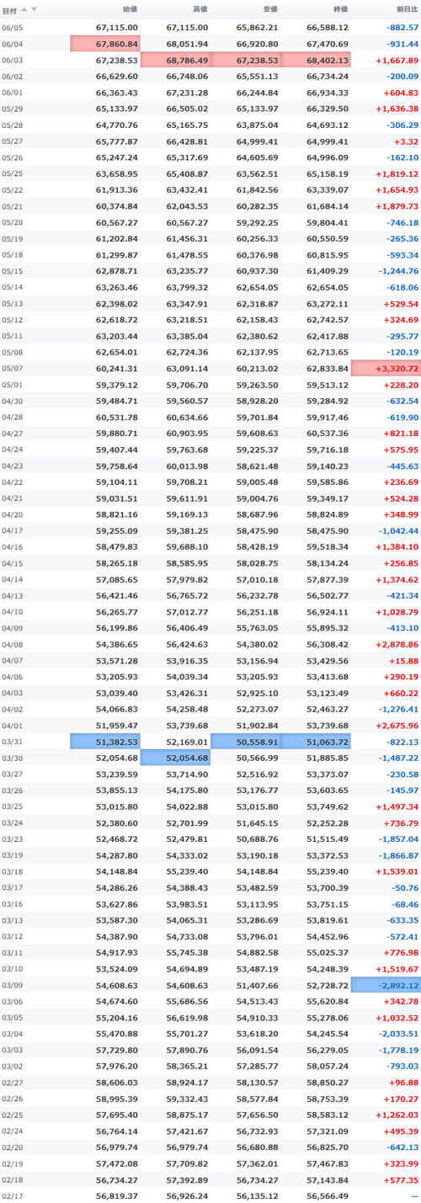Select the 06/05 date row

coord(210,28)
